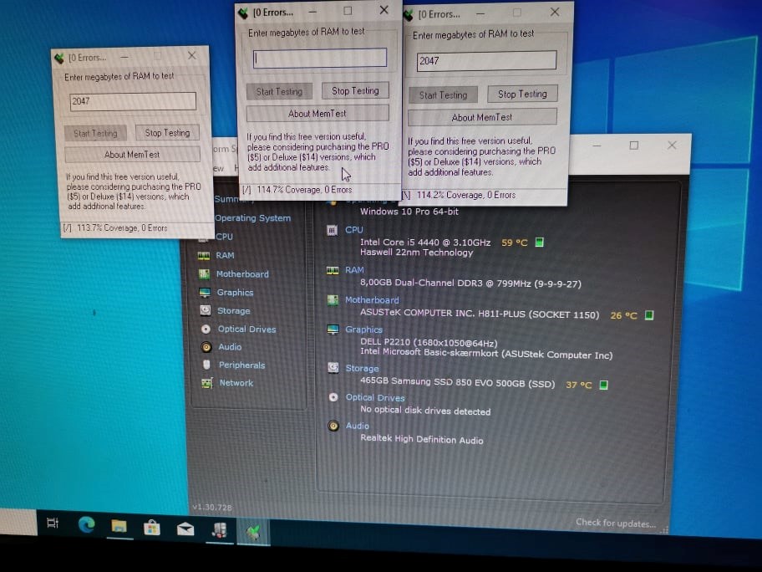Click the Storage icon in the summary panel
The height and width of the screenshot is (572, 762).
pos(333,368)
